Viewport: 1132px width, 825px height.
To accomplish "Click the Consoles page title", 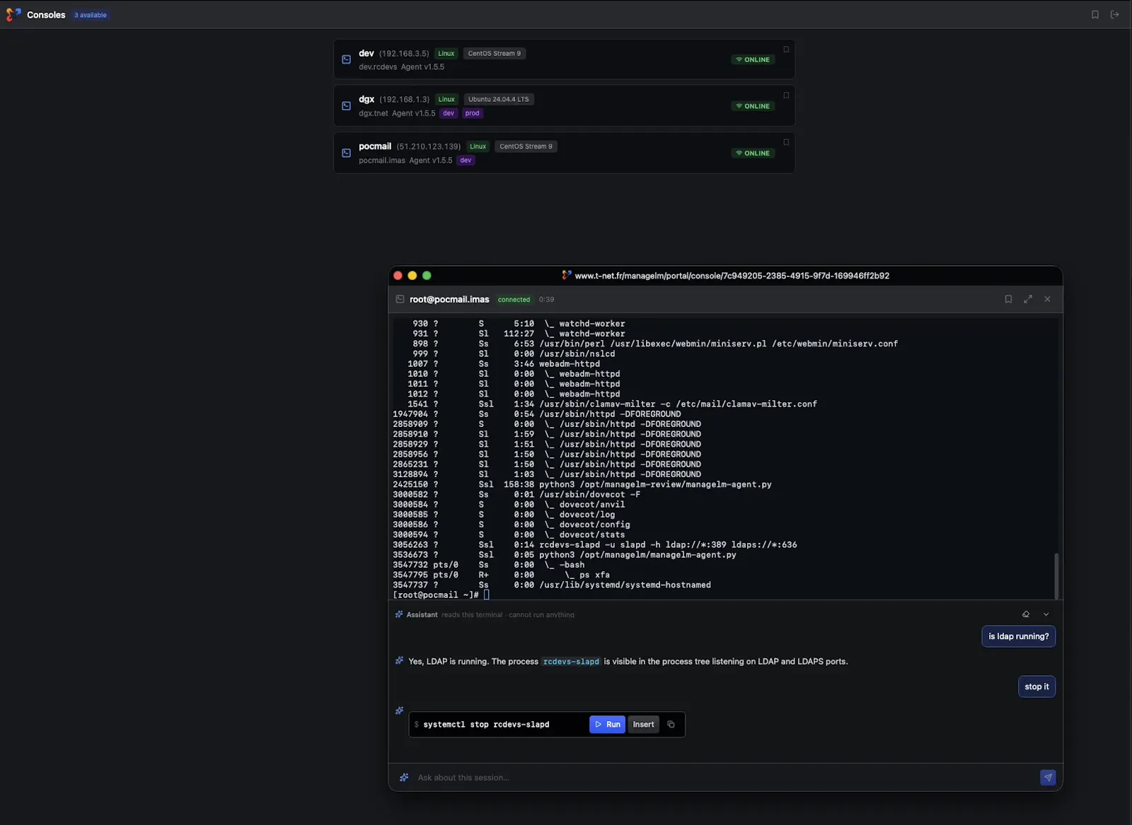I will (46, 15).
